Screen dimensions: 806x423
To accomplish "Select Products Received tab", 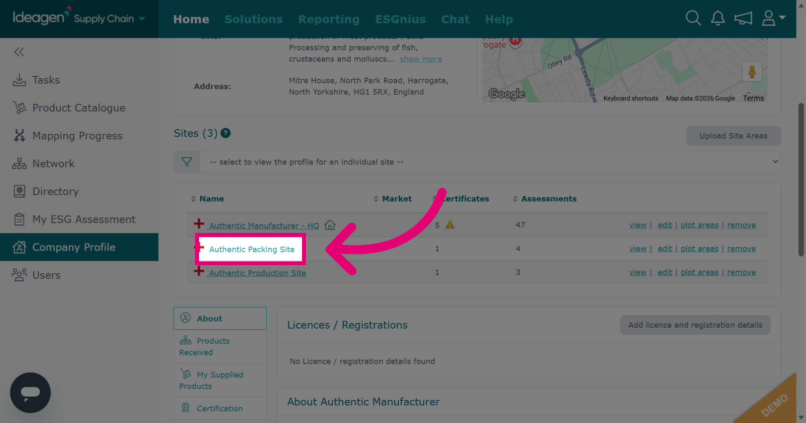I will pos(220,347).
